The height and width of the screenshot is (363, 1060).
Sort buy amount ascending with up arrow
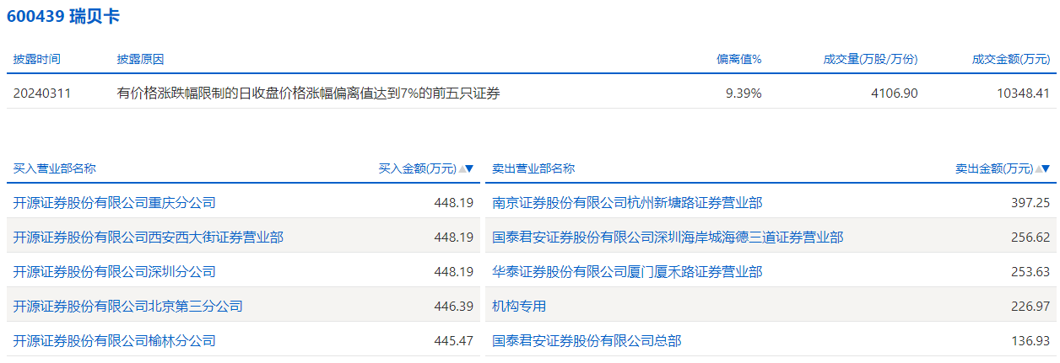[462, 169]
